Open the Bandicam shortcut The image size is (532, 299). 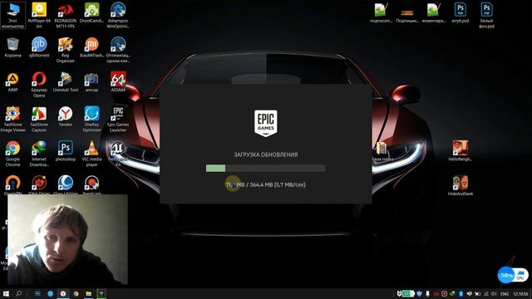click(x=91, y=184)
